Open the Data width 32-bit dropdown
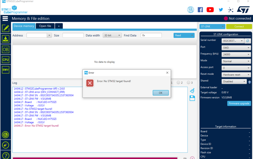The image size is (253, 159). coord(112,35)
